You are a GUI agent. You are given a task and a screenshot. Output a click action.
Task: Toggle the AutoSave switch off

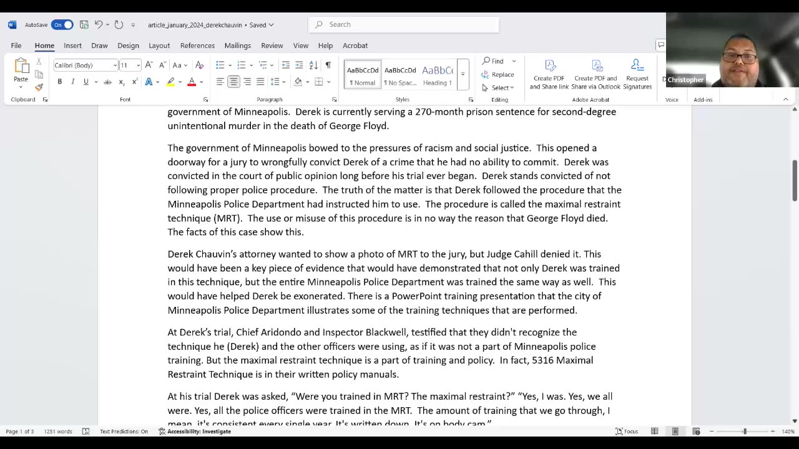pyautogui.click(x=62, y=25)
